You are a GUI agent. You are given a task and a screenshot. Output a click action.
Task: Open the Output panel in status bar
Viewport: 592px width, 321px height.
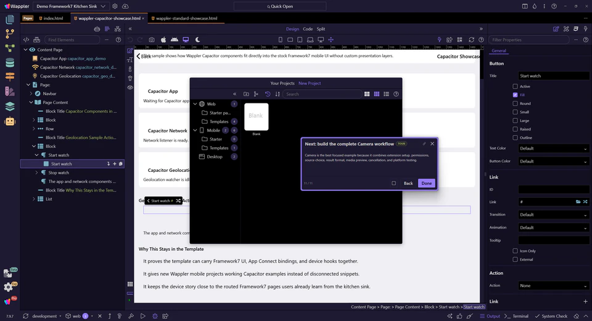click(x=490, y=316)
